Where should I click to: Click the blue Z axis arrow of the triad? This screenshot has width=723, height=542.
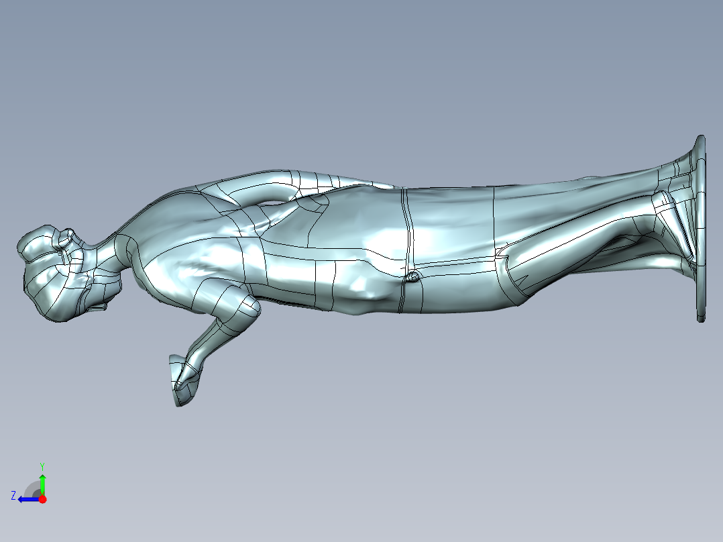point(27,499)
